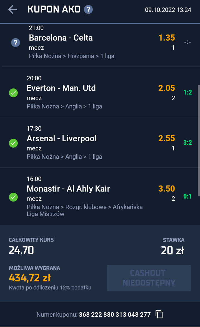
Task: Tap the 1:2 score for Everton match
Action: [188, 92]
